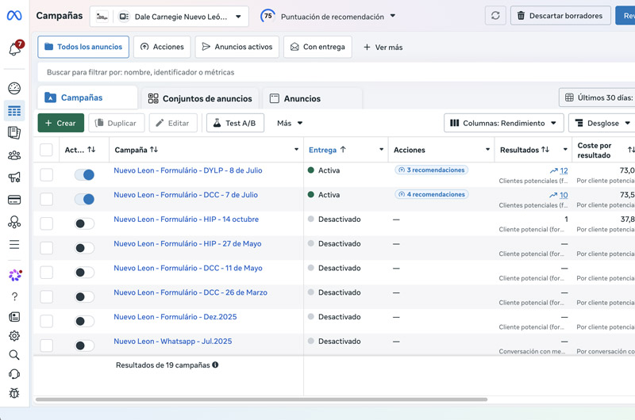Sort by the Act... column arrows
The width and height of the screenshot is (635, 420).
coord(91,150)
